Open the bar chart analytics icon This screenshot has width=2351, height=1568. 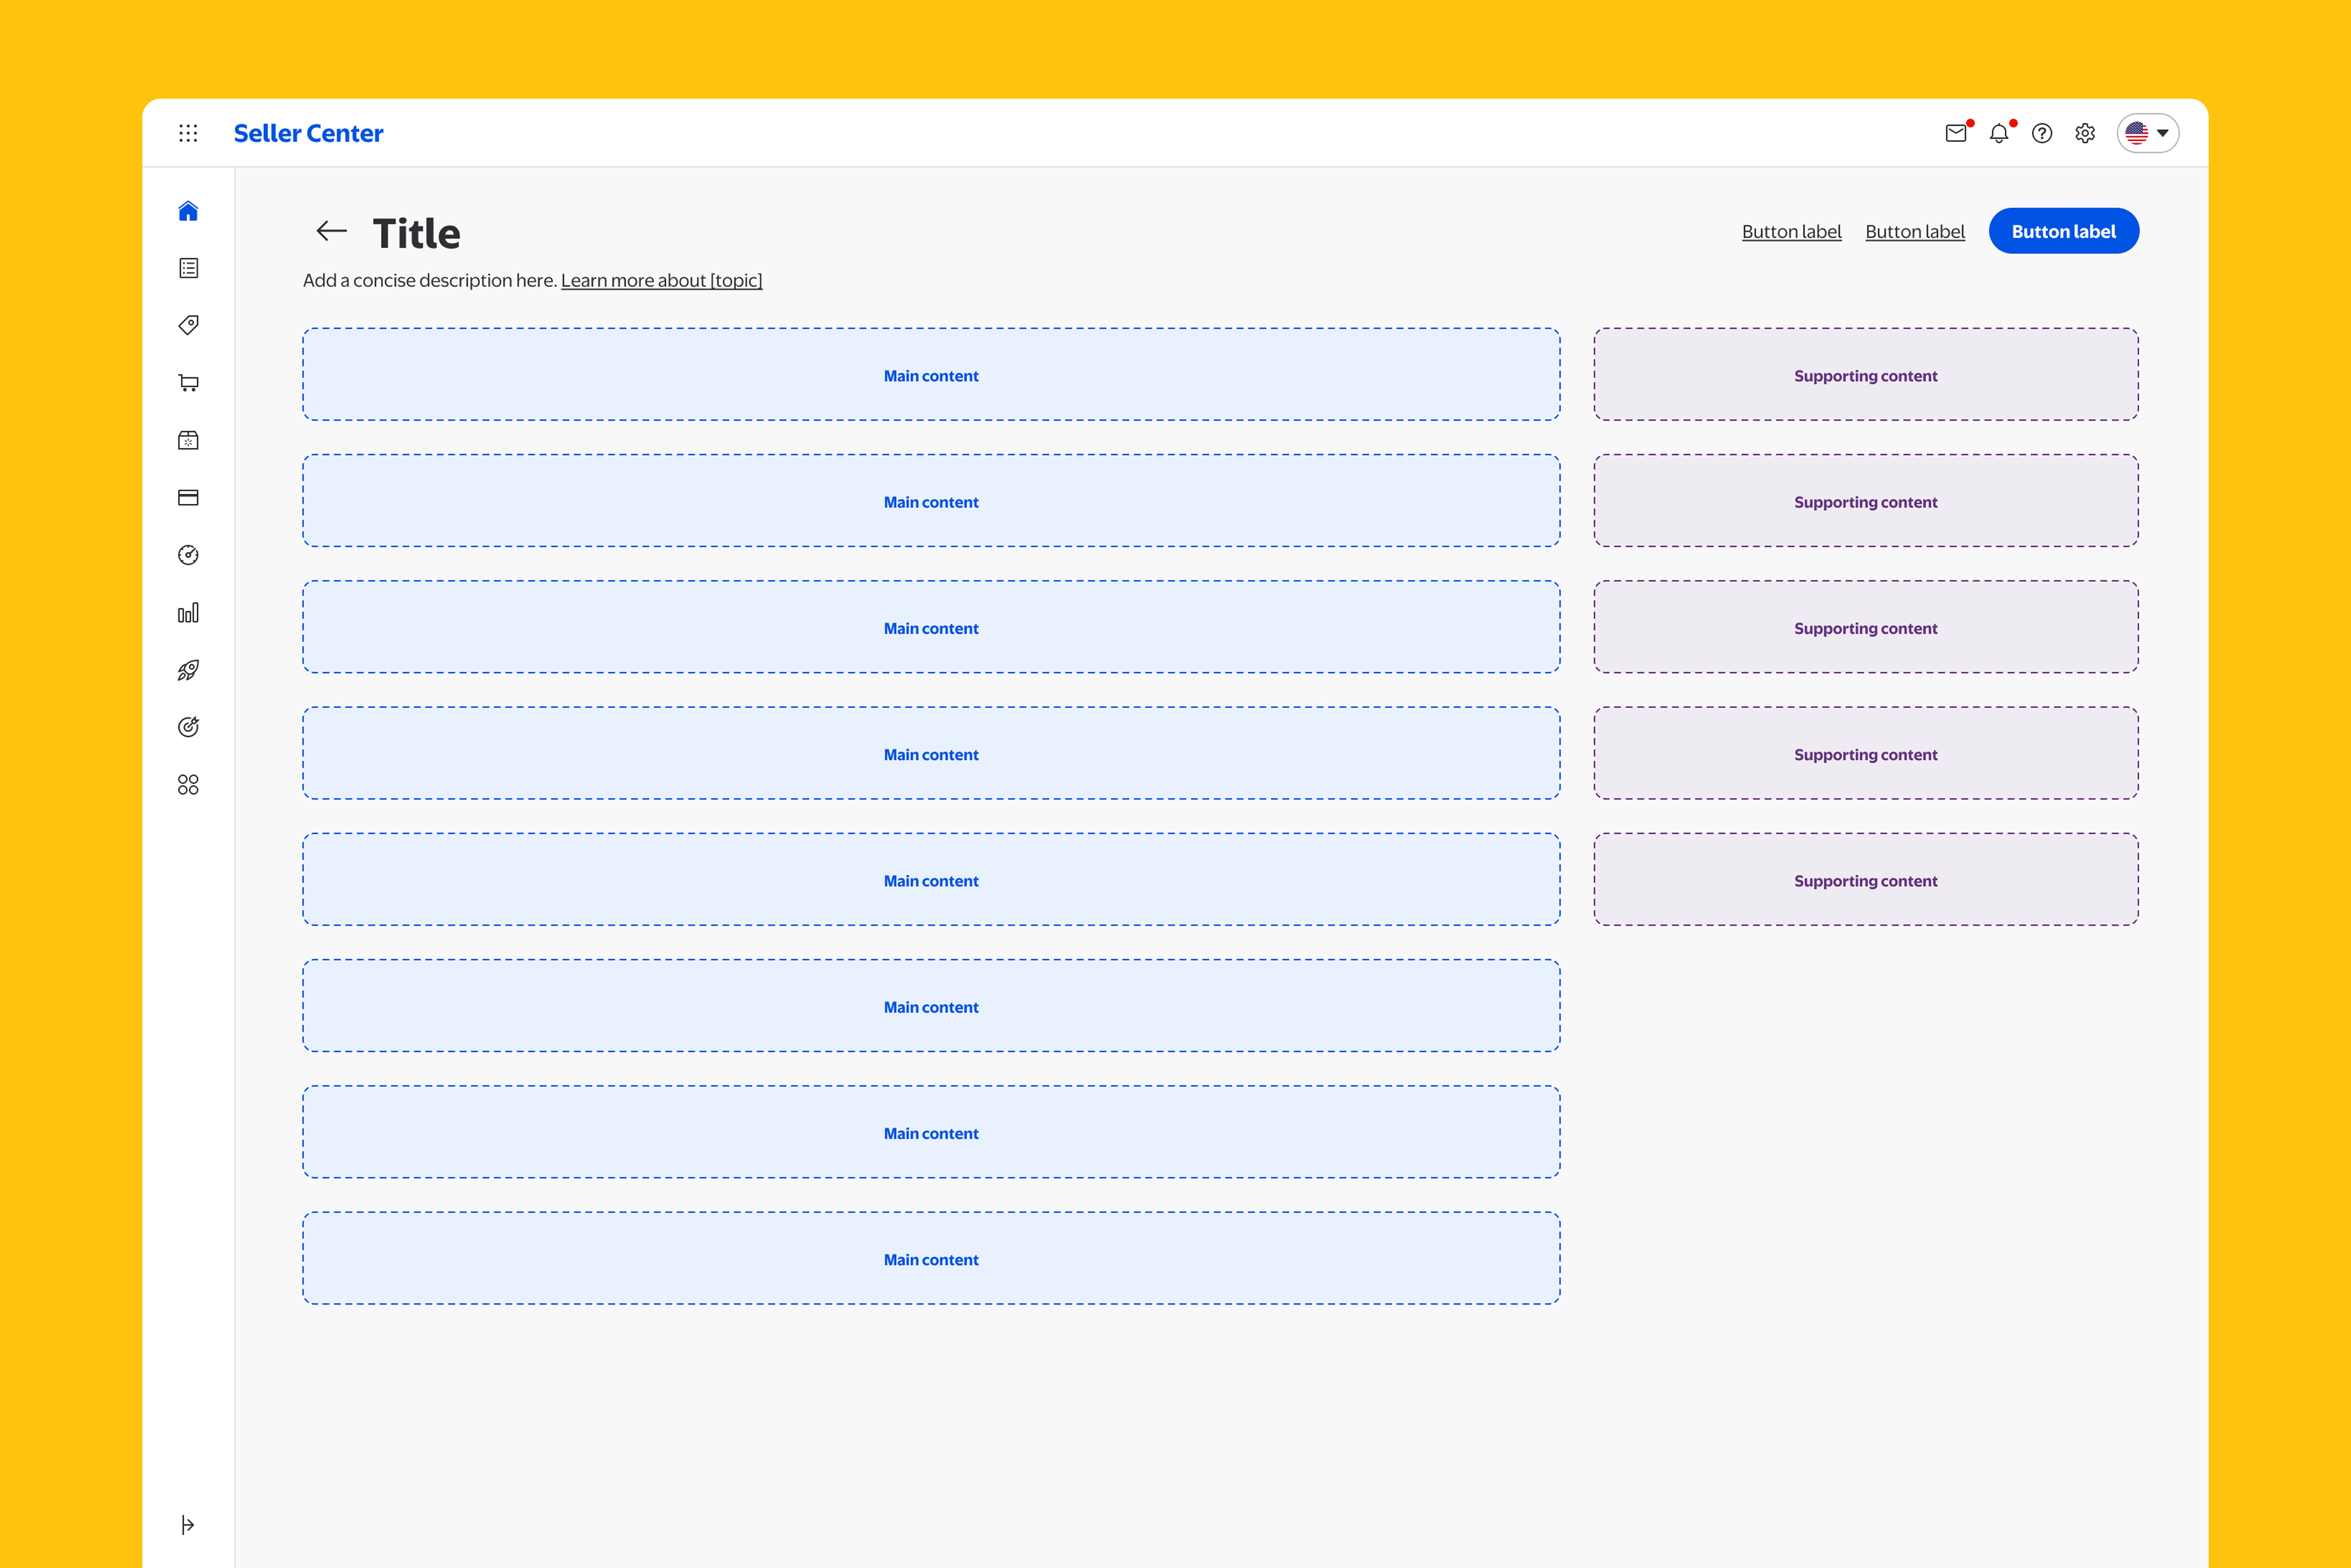(188, 613)
